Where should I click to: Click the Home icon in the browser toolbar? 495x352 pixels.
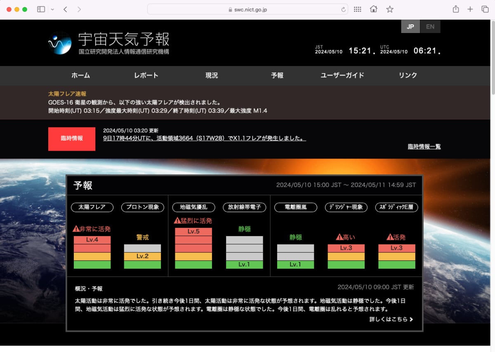pos(373,9)
